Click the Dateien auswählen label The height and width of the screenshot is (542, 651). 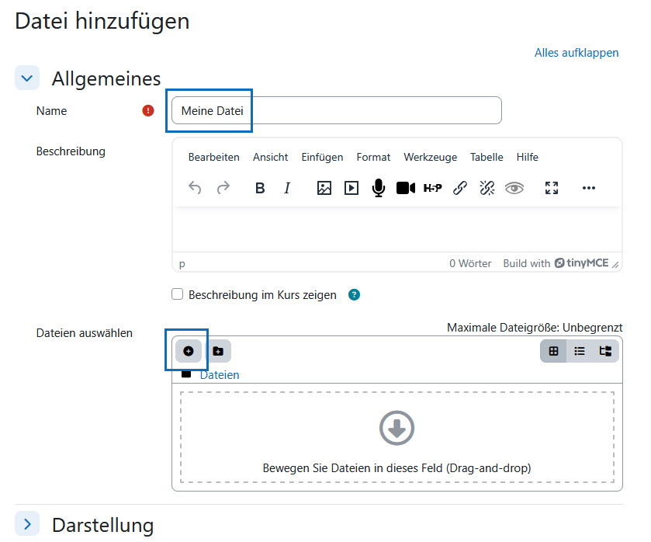pyautogui.click(x=85, y=333)
